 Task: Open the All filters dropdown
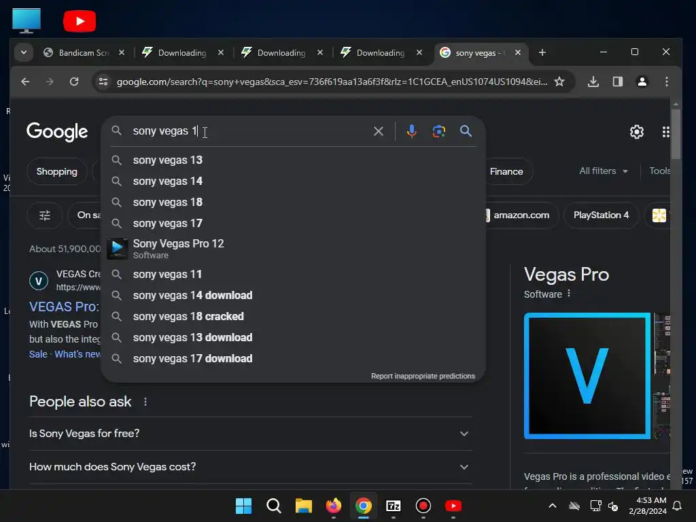pos(604,171)
